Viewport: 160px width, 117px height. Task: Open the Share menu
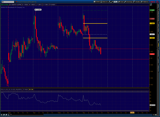pos(97,2)
